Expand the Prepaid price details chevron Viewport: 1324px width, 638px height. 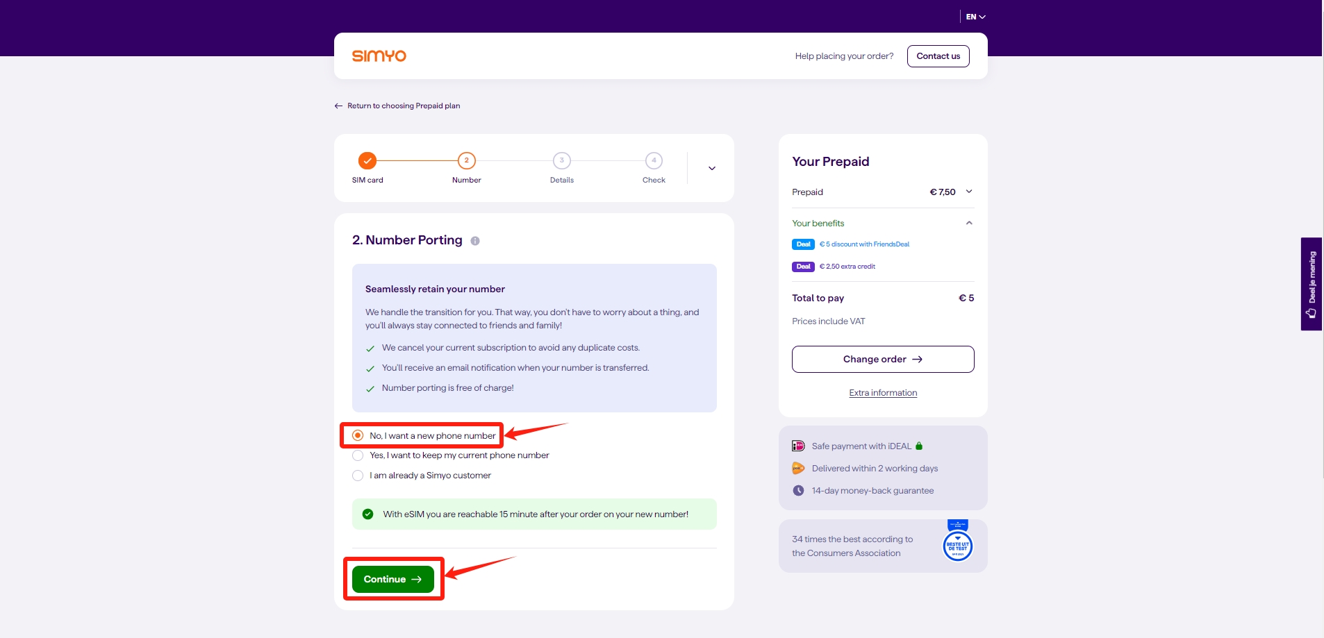969,192
